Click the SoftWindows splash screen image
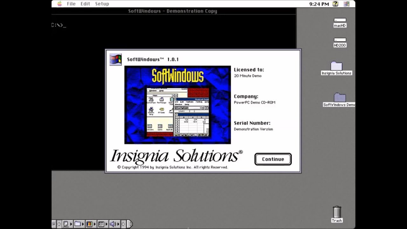This screenshot has height=229, width=407. (x=177, y=105)
